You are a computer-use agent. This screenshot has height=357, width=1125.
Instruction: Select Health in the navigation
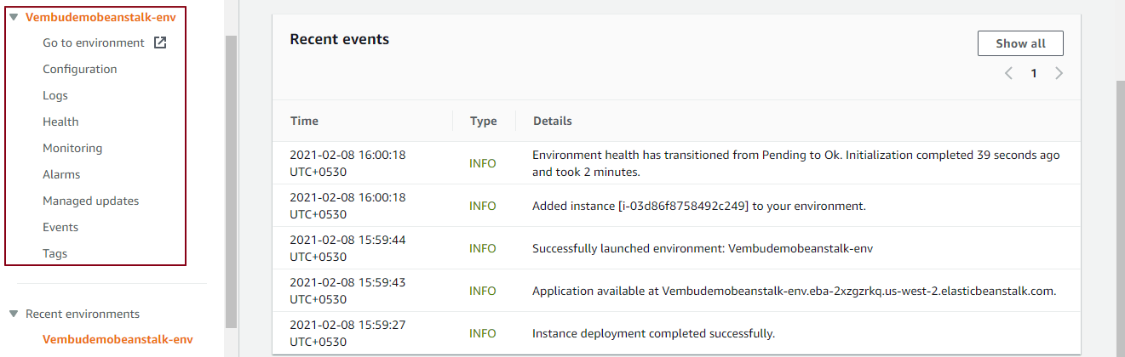60,122
